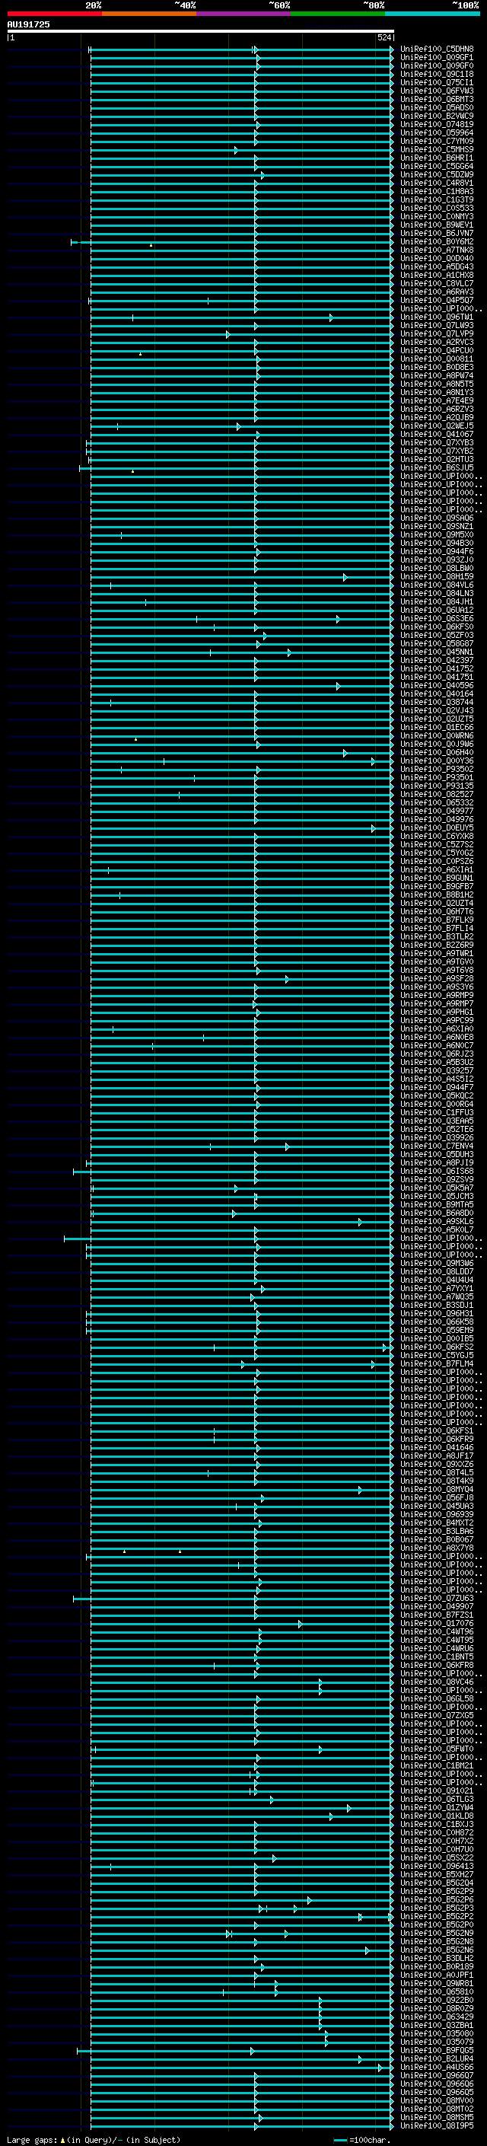Open hit UniRef100_Q966Q7
The width and height of the screenshot is (487, 2146).
(437, 2075)
